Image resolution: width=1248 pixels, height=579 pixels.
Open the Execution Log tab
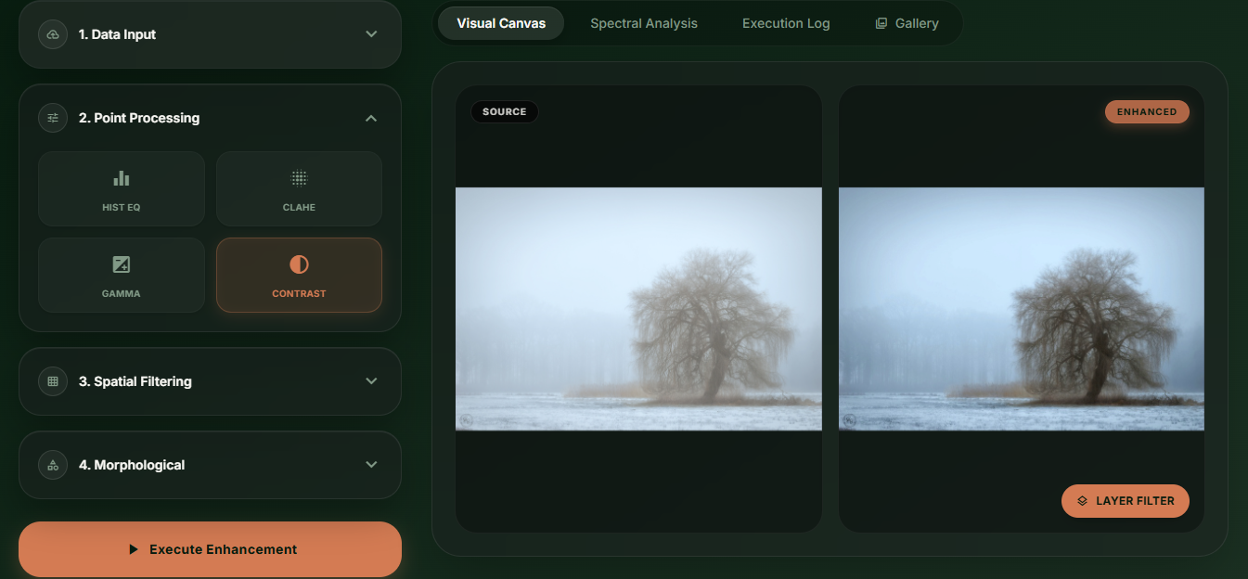(786, 23)
